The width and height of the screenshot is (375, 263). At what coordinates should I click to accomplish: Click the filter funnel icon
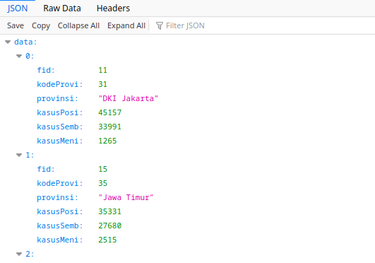click(x=160, y=25)
